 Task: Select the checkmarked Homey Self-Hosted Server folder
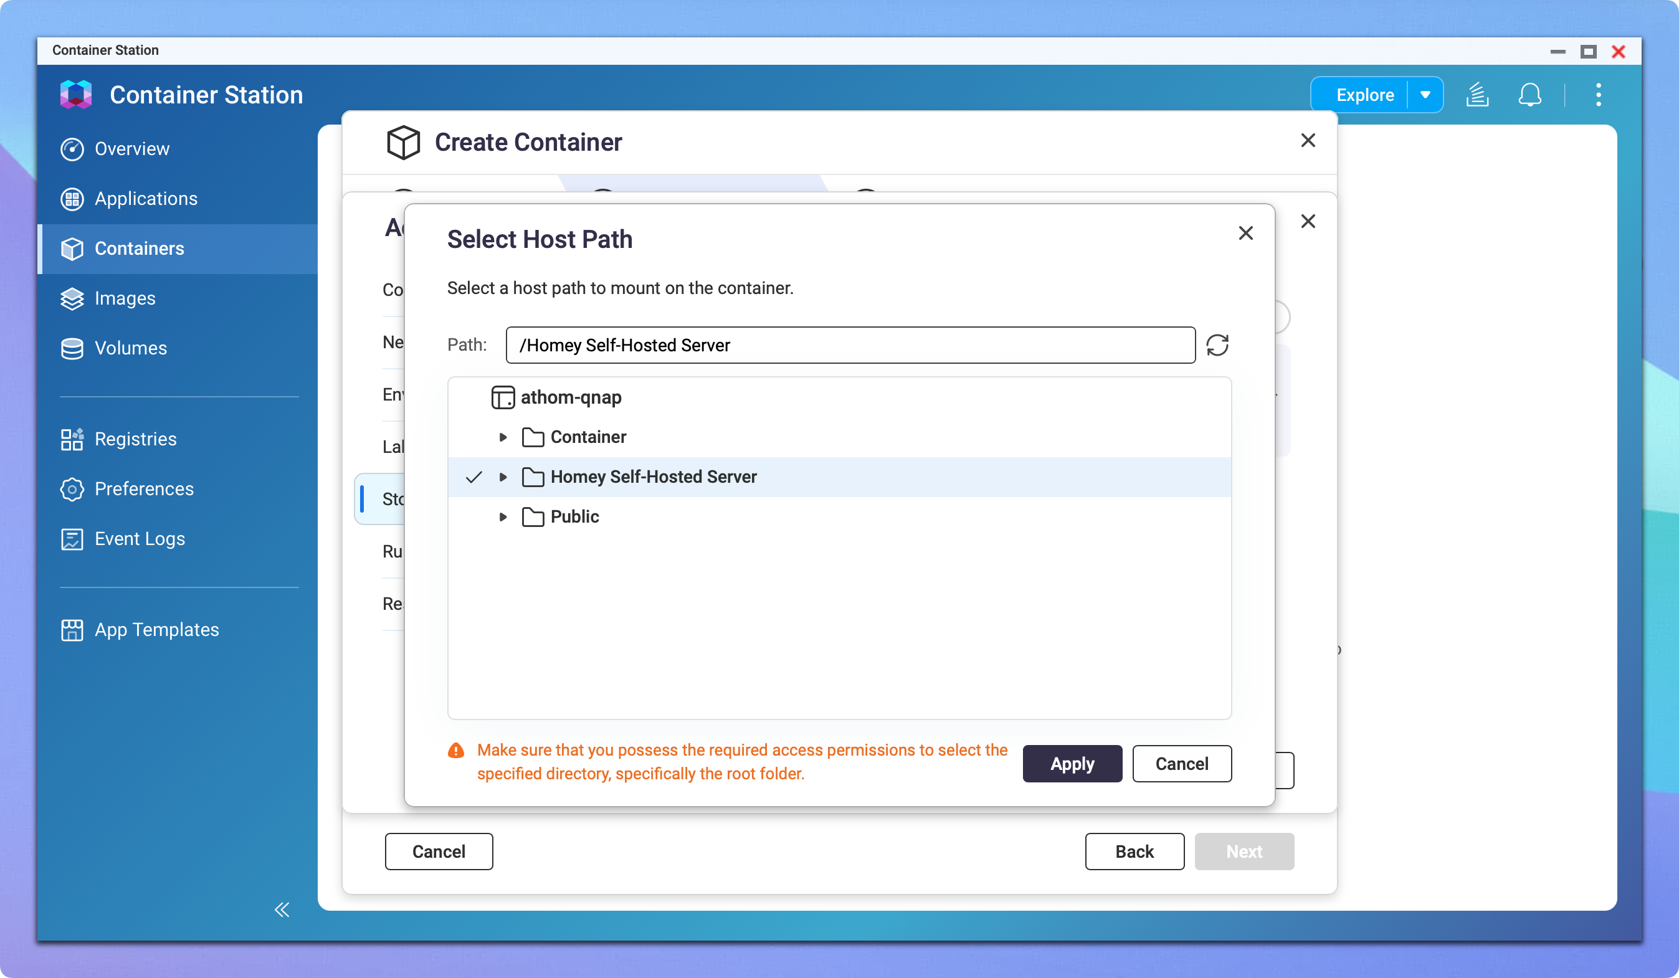[652, 477]
